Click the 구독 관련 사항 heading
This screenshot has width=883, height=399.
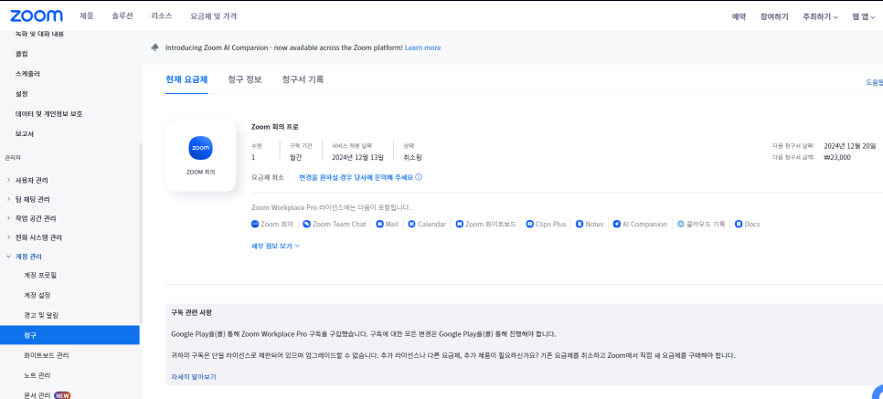191,312
